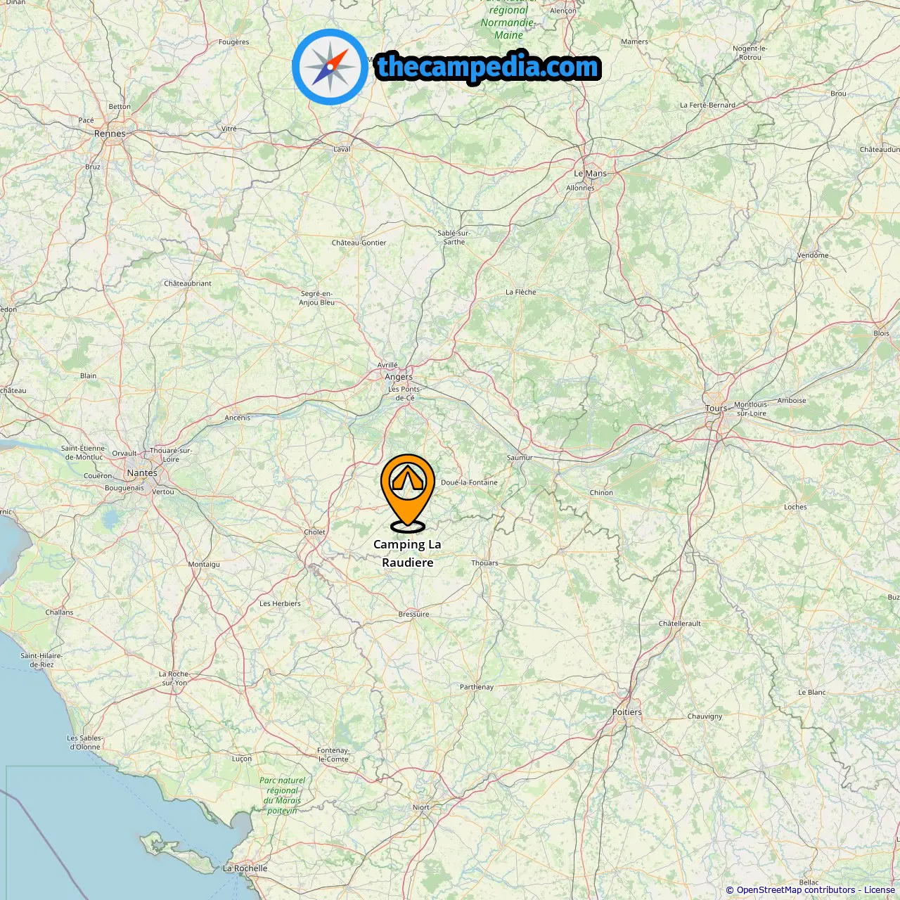Click the blue compass logo icon

tap(330, 67)
